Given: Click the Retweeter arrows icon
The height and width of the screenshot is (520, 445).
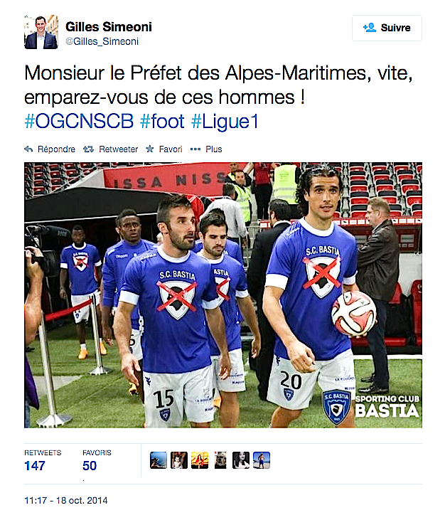Looking at the screenshot, I should tap(88, 149).
